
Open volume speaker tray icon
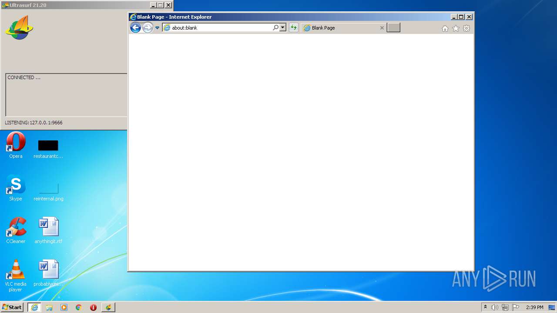[x=495, y=307]
